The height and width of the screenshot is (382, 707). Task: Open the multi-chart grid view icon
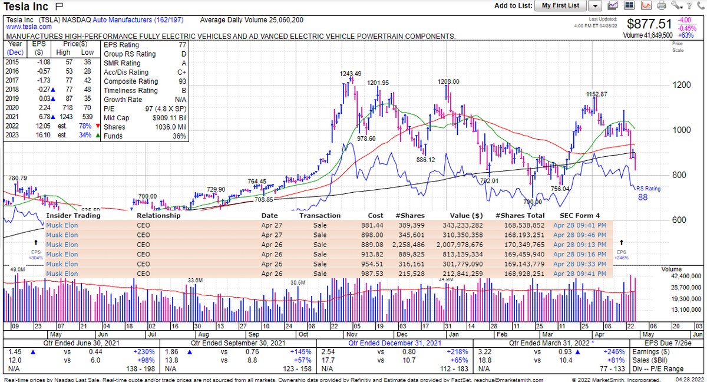point(629,6)
